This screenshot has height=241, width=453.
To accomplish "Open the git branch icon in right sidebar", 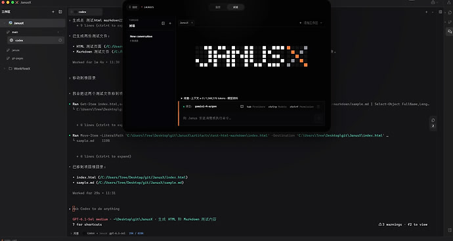I will coord(450,22).
